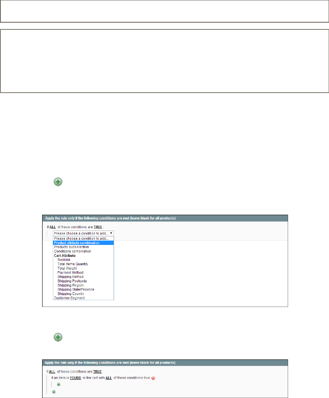Open the 'Please choose a condition to add...' dropdown
The height and width of the screenshot is (398, 329).
pos(83,233)
